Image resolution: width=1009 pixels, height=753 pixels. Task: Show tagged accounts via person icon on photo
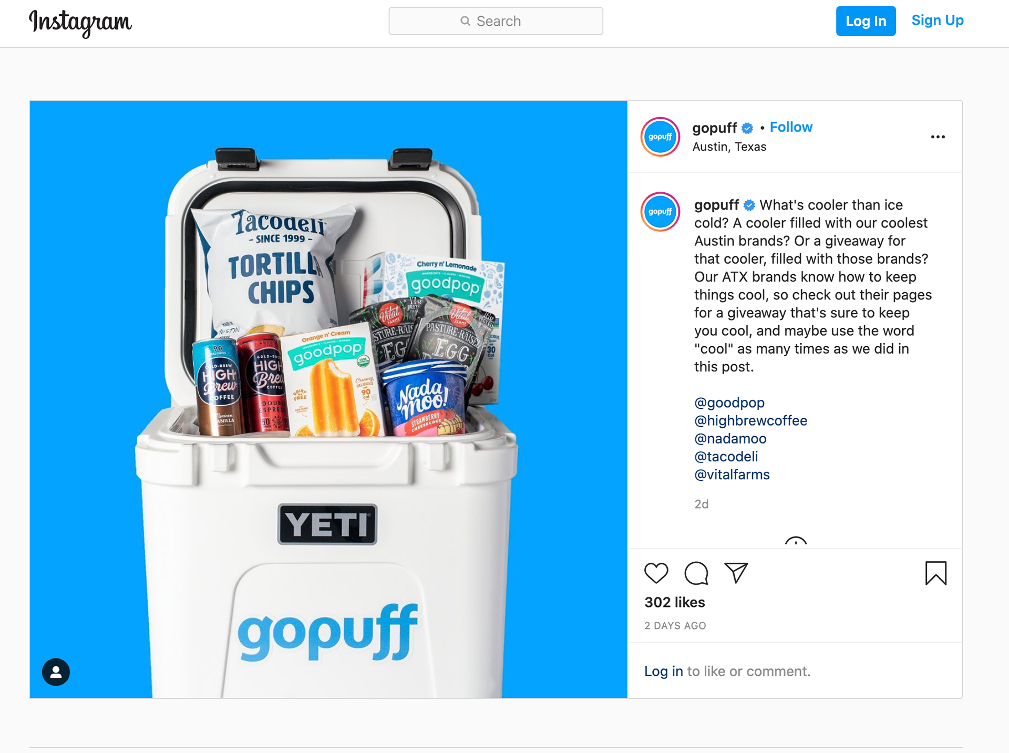(56, 672)
